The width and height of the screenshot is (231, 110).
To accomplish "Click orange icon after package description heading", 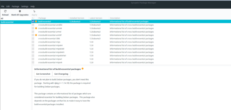I will tap(82, 69).
